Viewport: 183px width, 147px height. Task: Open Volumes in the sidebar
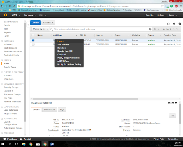coord(8,75)
